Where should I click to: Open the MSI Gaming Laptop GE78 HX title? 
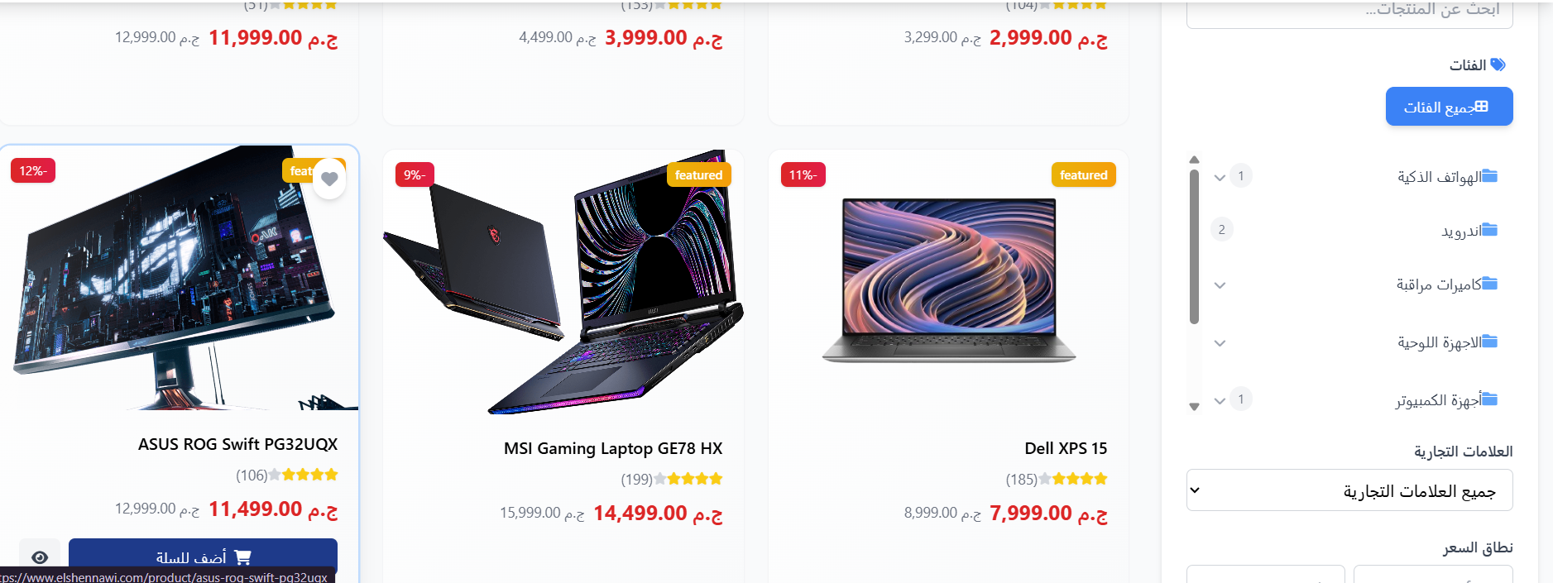click(x=613, y=448)
